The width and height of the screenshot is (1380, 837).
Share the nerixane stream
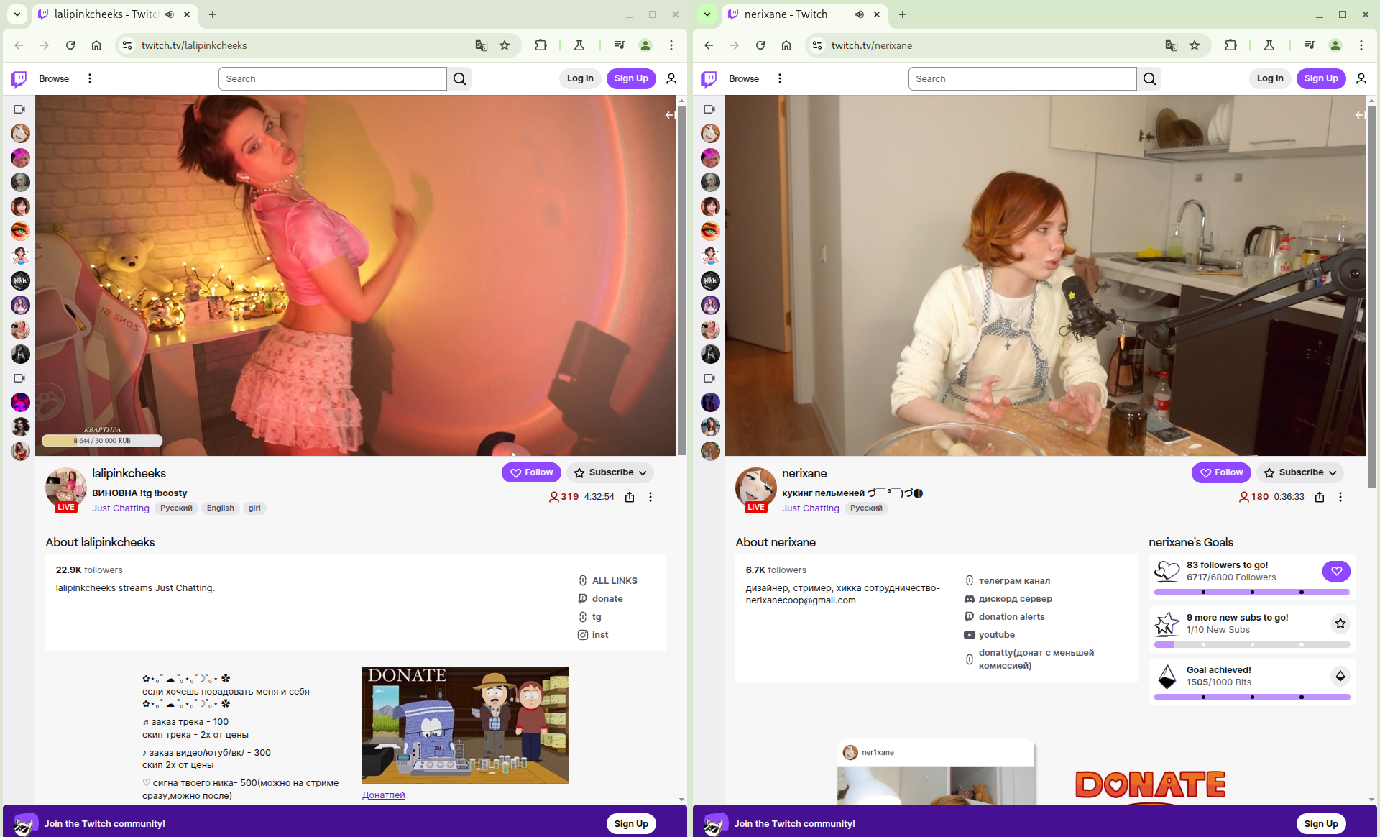(1320, 497)
